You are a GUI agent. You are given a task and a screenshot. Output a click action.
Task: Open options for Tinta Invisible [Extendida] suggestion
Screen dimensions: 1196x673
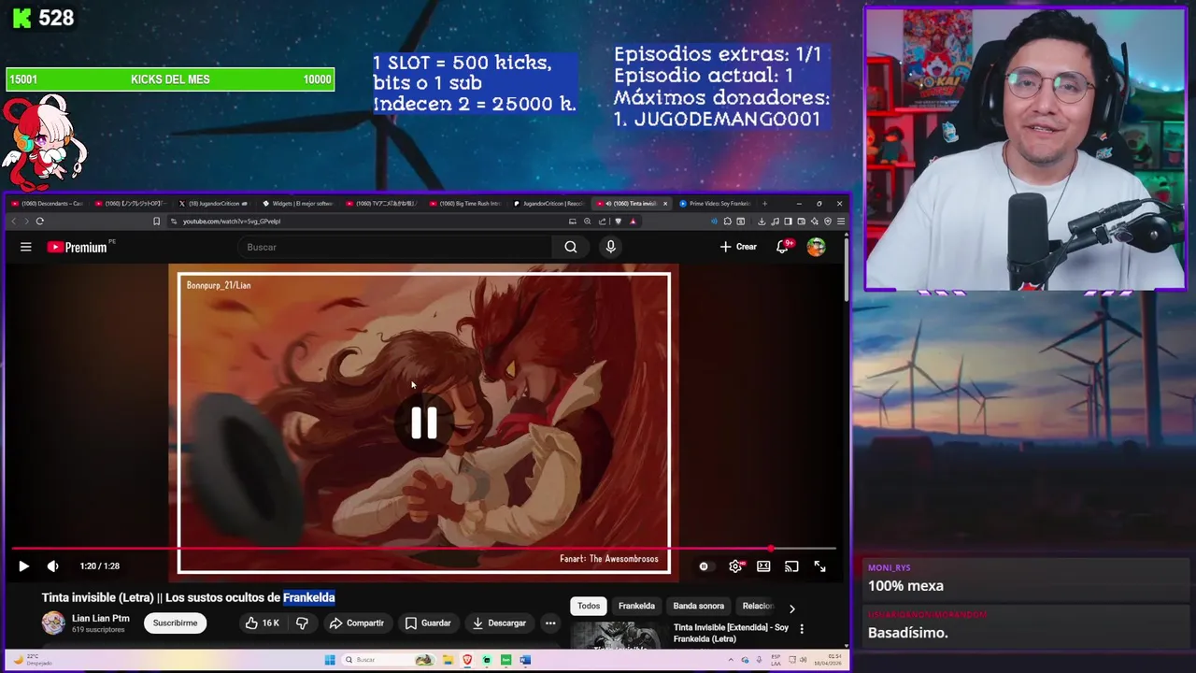coord(801,629)
